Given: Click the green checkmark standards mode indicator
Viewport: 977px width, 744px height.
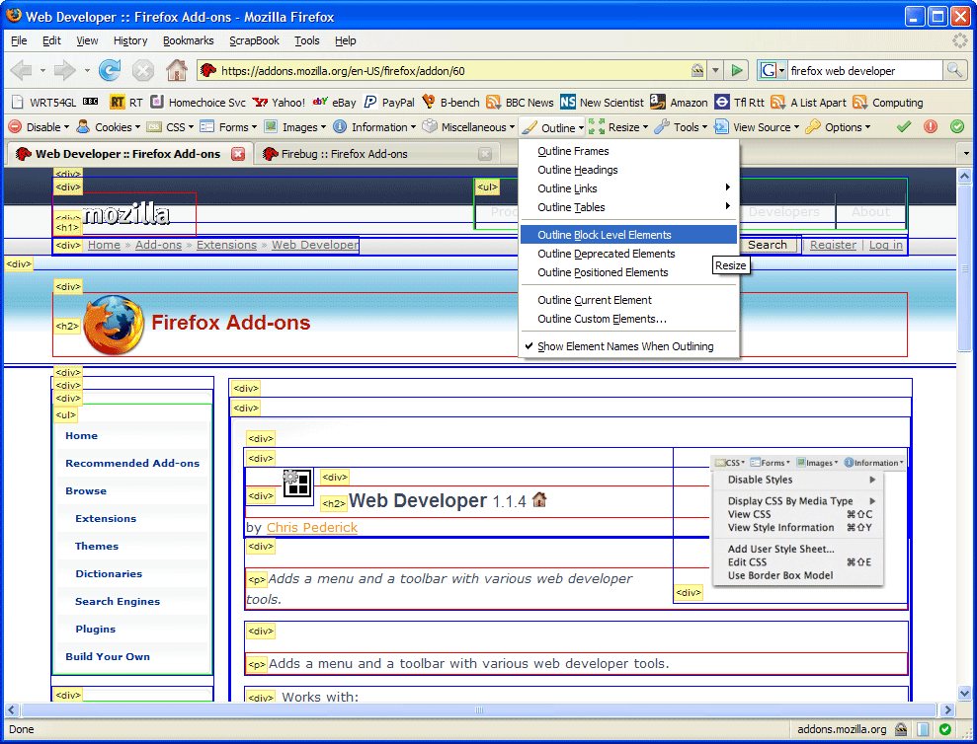Looking at the screenshot, I should [903, 127].
